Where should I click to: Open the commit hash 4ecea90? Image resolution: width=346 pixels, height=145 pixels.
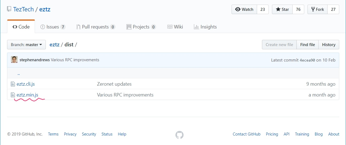(x=307, y=60)
